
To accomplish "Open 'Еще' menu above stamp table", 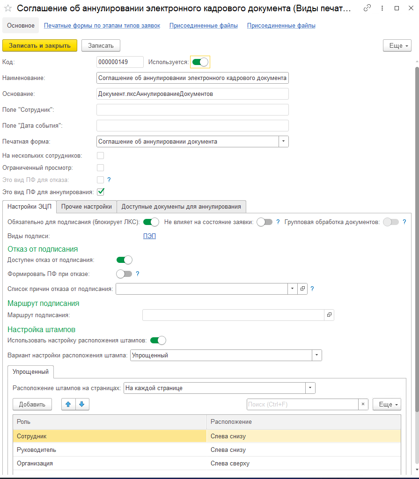I will pyautogui.click(x=387, y=404).
